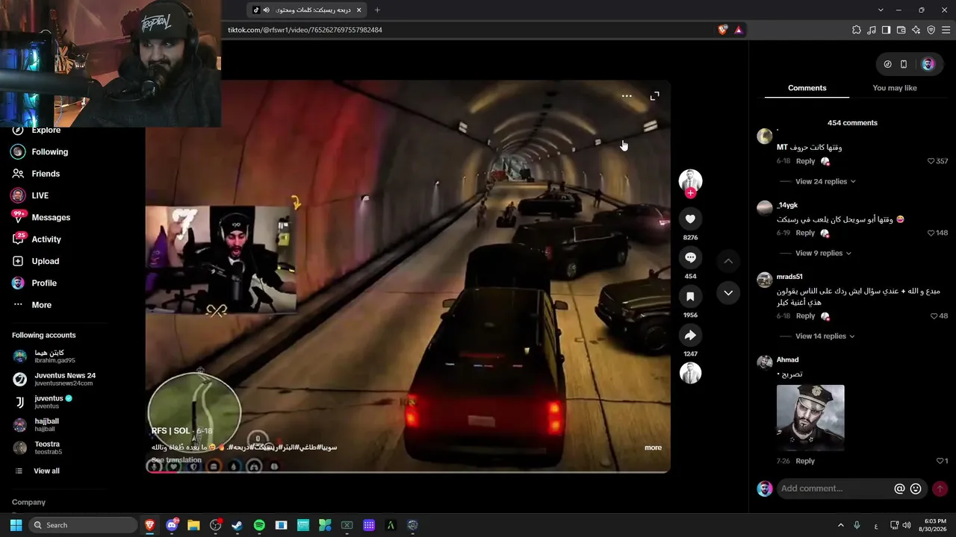Open Spotify from the Windows taskbar
This screenshot has width=956, height=537.
click(x=259, y=525)
